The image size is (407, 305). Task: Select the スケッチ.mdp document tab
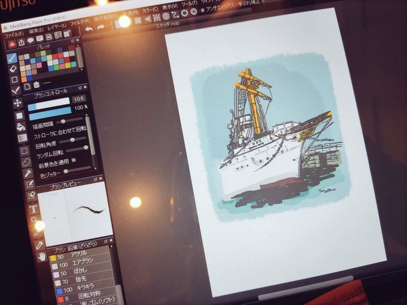pyautogui.click(x=168, y=25)
